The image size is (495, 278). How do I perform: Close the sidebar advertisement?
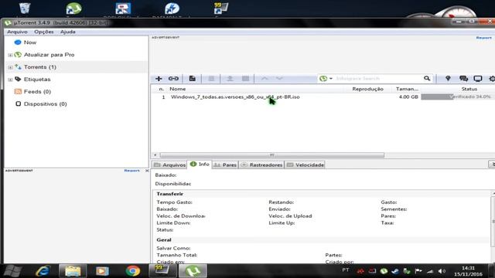click(x=147, y=171)
